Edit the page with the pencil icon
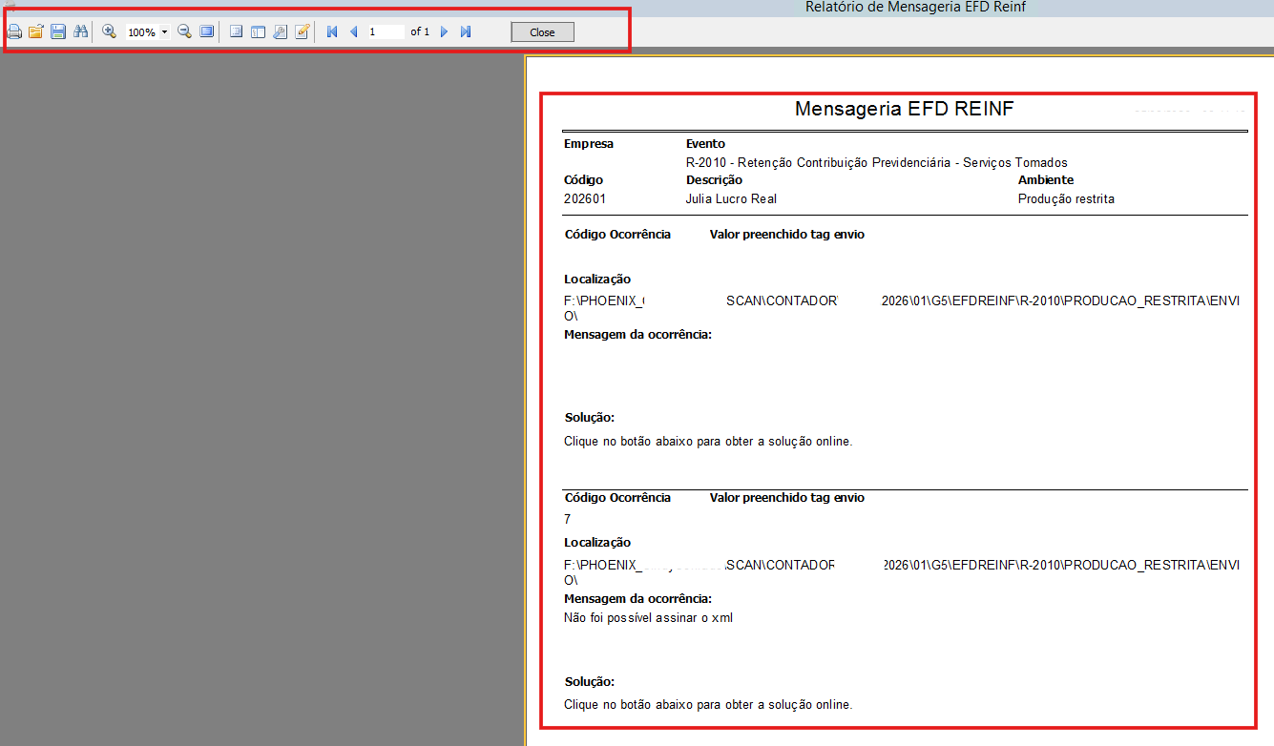This screenshot has width=1274, height=746. 303,31
